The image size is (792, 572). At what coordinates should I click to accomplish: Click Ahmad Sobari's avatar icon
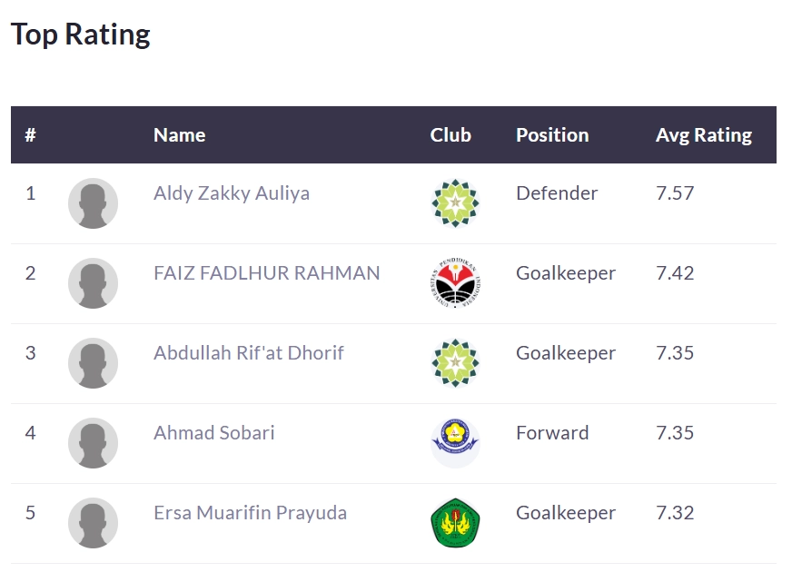[x=93, y=443]
